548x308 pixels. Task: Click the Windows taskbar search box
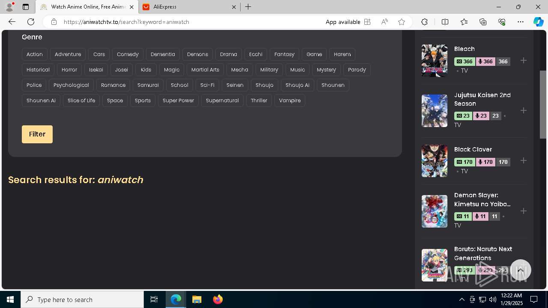[82, 299]
